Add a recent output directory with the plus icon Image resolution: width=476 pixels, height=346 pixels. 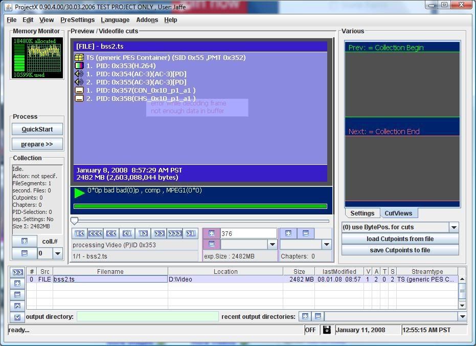305,316
